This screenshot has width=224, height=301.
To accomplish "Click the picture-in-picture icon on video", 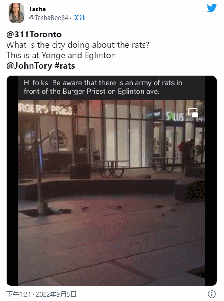I will [x=193, y=112].
